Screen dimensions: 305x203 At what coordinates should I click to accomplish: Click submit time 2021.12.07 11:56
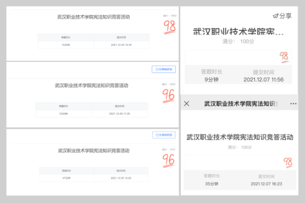tap(263, 79)
